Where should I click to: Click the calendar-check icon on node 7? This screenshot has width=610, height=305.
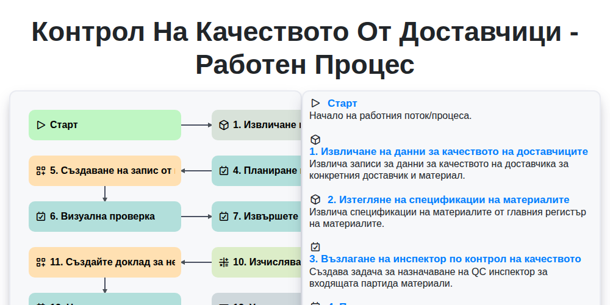[x=224, y=217]
